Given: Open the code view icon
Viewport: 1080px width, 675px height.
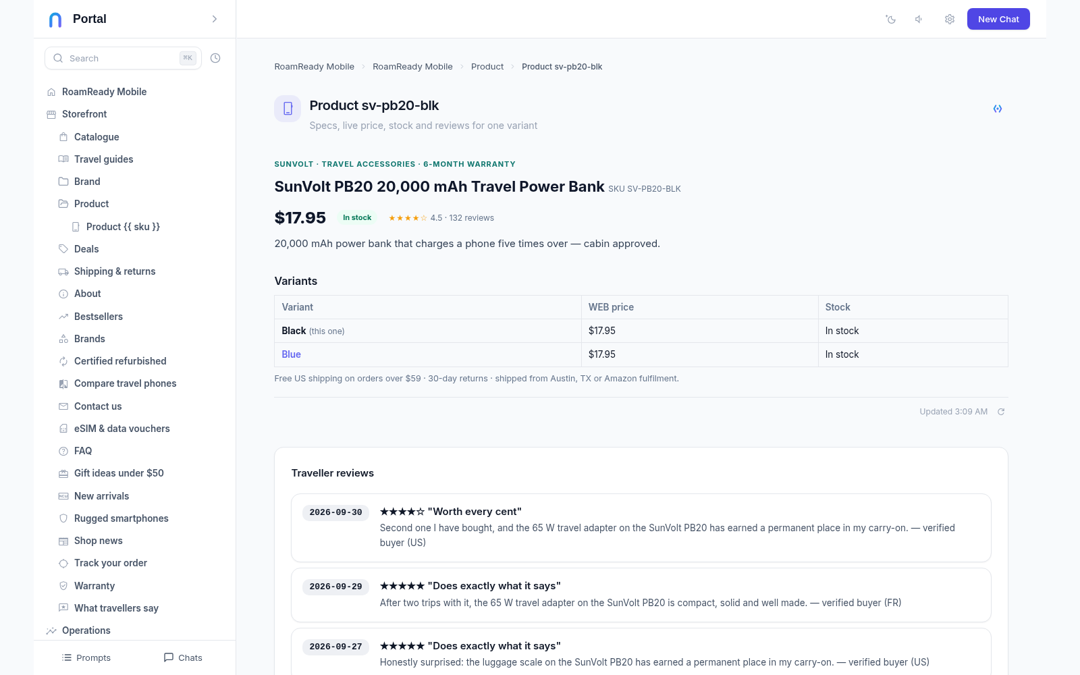Looking at the screenshot, I should point(998,109).
